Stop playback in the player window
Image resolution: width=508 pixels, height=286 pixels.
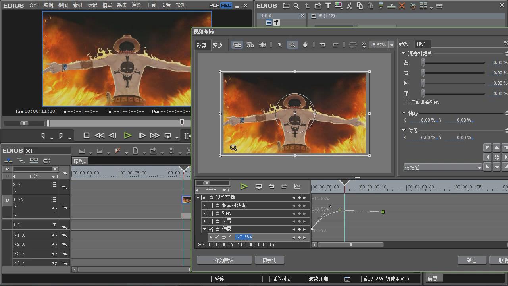pos(86,135)
